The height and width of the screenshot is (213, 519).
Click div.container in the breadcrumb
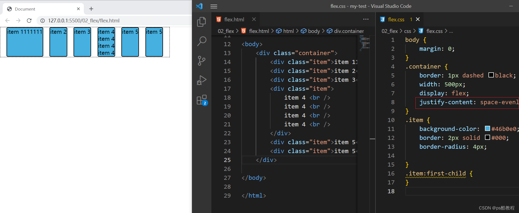(x=349, y=31)
